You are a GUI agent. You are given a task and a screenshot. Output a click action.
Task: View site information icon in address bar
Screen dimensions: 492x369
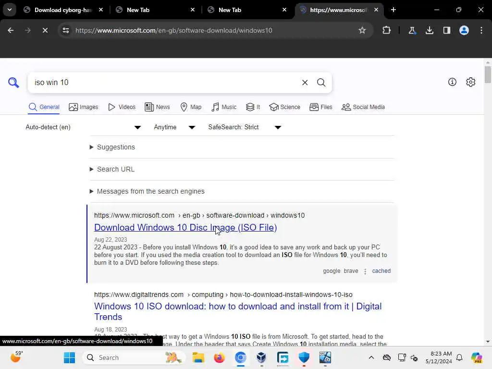coord(66,30)
